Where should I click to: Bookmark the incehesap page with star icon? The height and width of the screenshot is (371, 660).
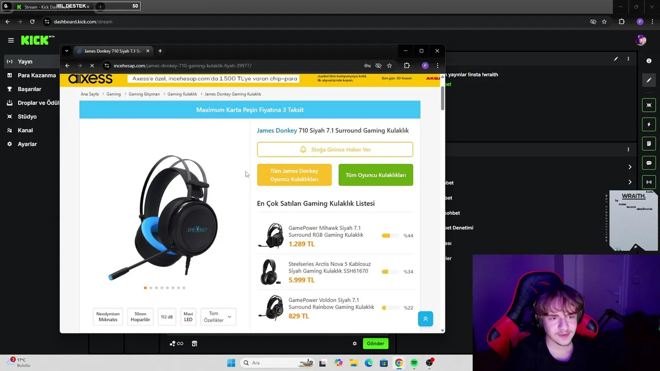[389, 65]
